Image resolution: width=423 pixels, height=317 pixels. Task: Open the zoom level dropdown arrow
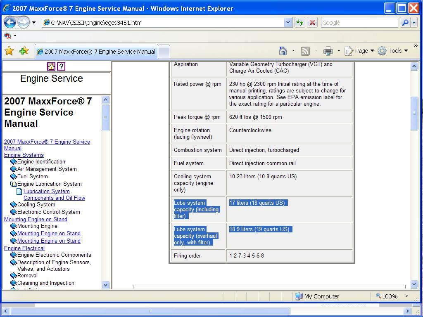click(x=406, y=296)
